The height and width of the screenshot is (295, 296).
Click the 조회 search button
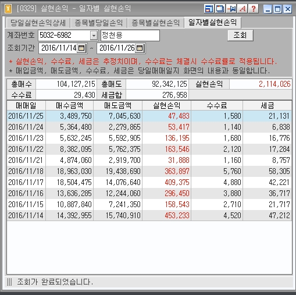point(240,35)
